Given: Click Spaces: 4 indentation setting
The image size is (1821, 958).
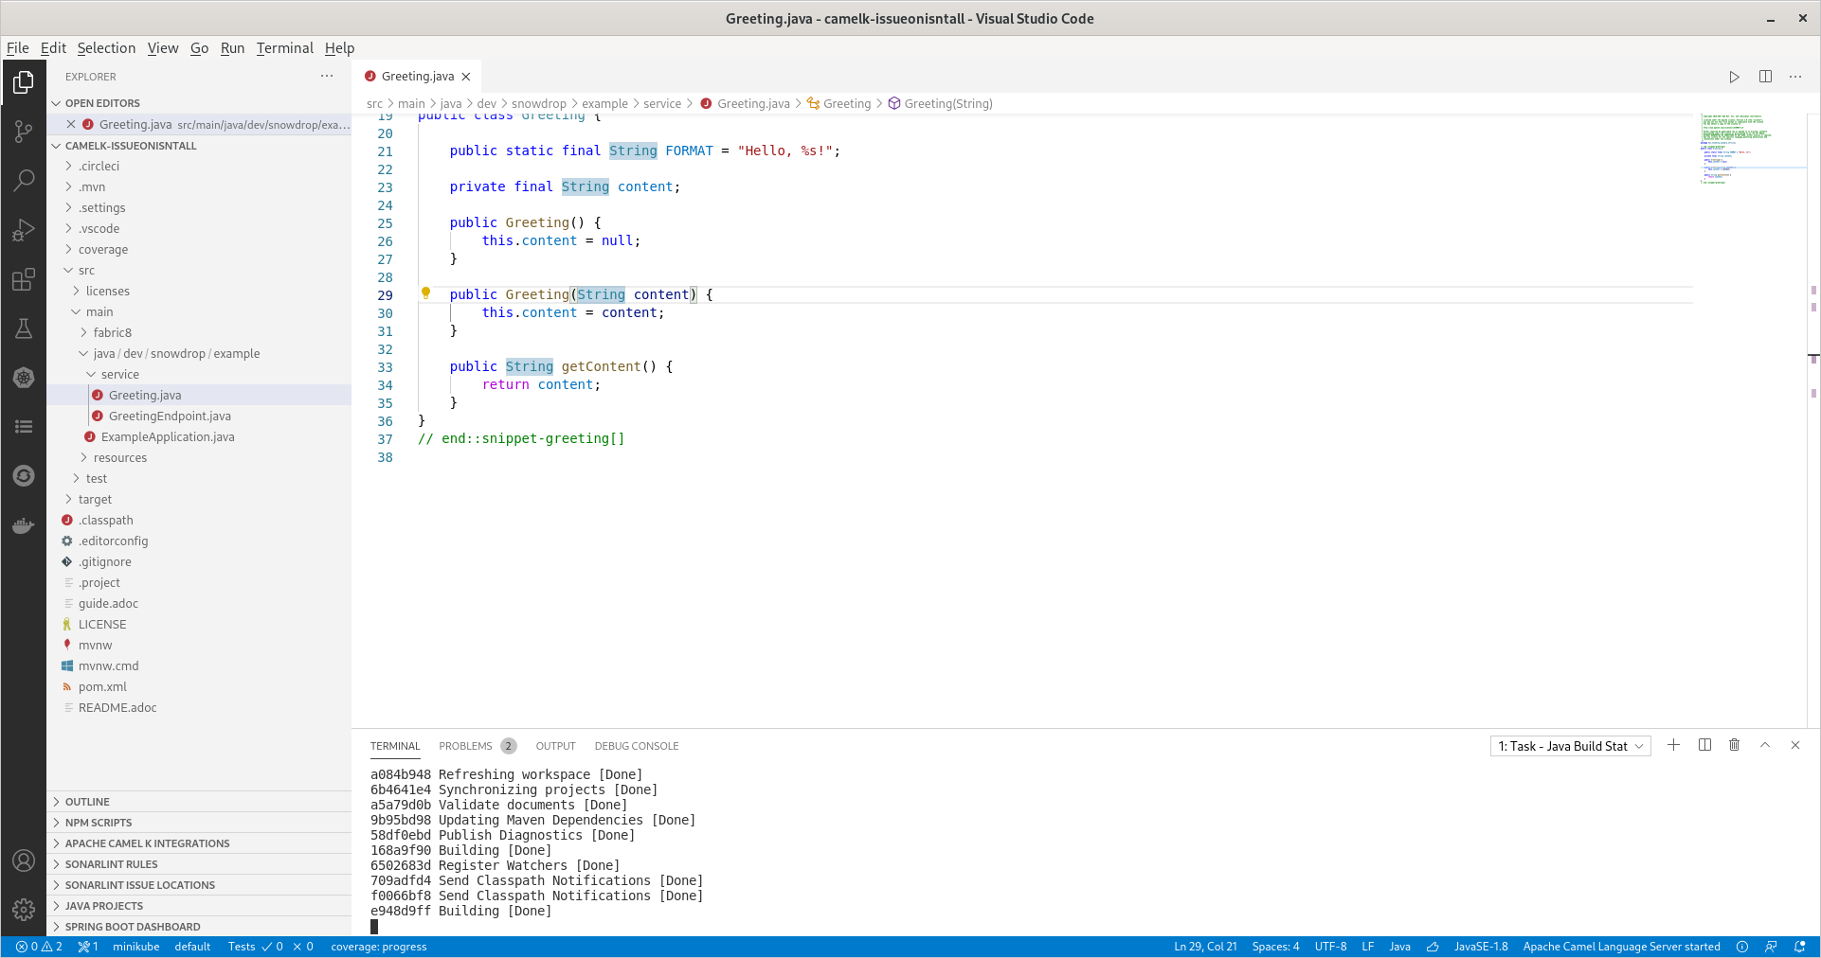Looking at the screenshot, I should click(x=1275, y=947).
